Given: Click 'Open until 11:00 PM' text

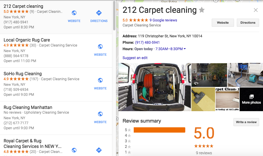Looking at the screenshot, I should tap(20, 61).
